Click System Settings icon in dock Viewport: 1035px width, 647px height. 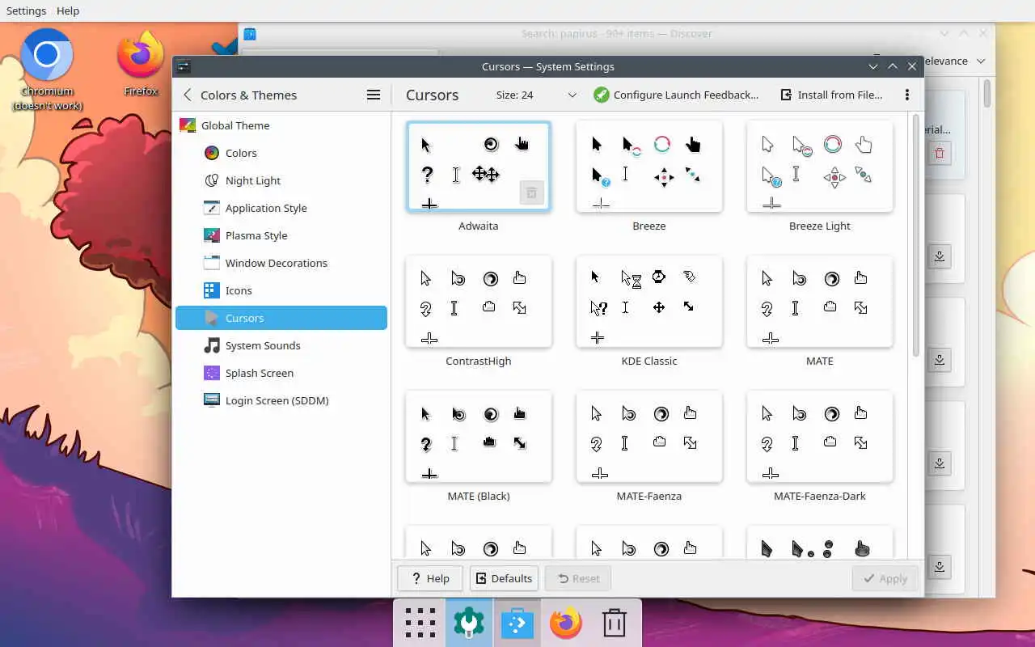click(x=469, y=624)
